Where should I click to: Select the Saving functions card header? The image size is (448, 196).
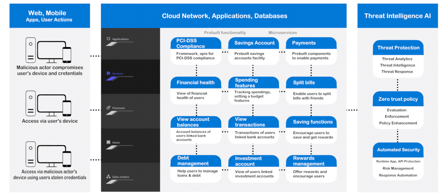point(311,122)
